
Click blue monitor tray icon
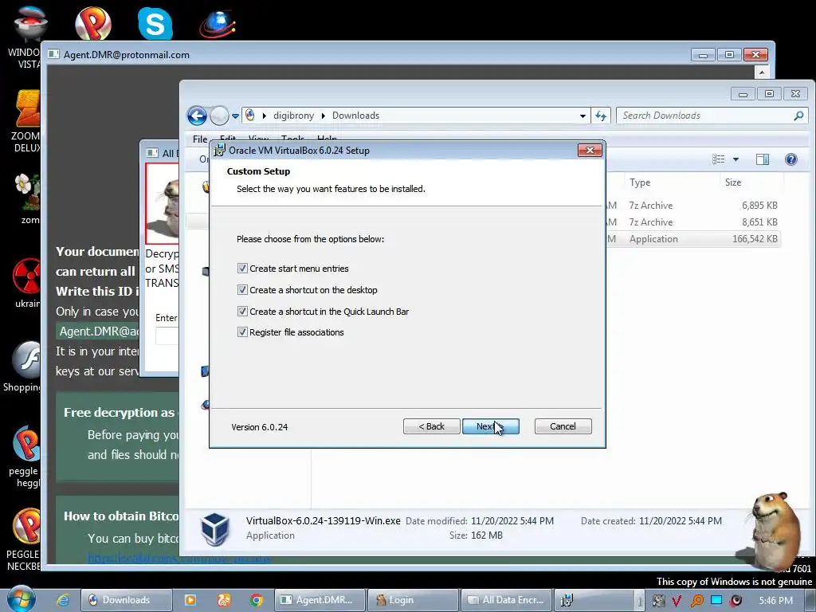pyautogui.click(x=716, y=601)
